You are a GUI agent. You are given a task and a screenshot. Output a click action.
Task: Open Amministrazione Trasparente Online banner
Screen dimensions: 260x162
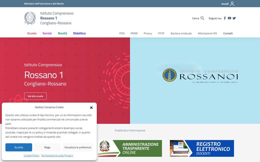coord(130,148)
